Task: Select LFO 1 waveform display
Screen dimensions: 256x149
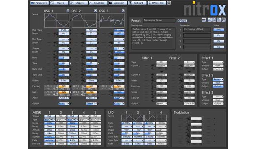Action: point(126,118)
